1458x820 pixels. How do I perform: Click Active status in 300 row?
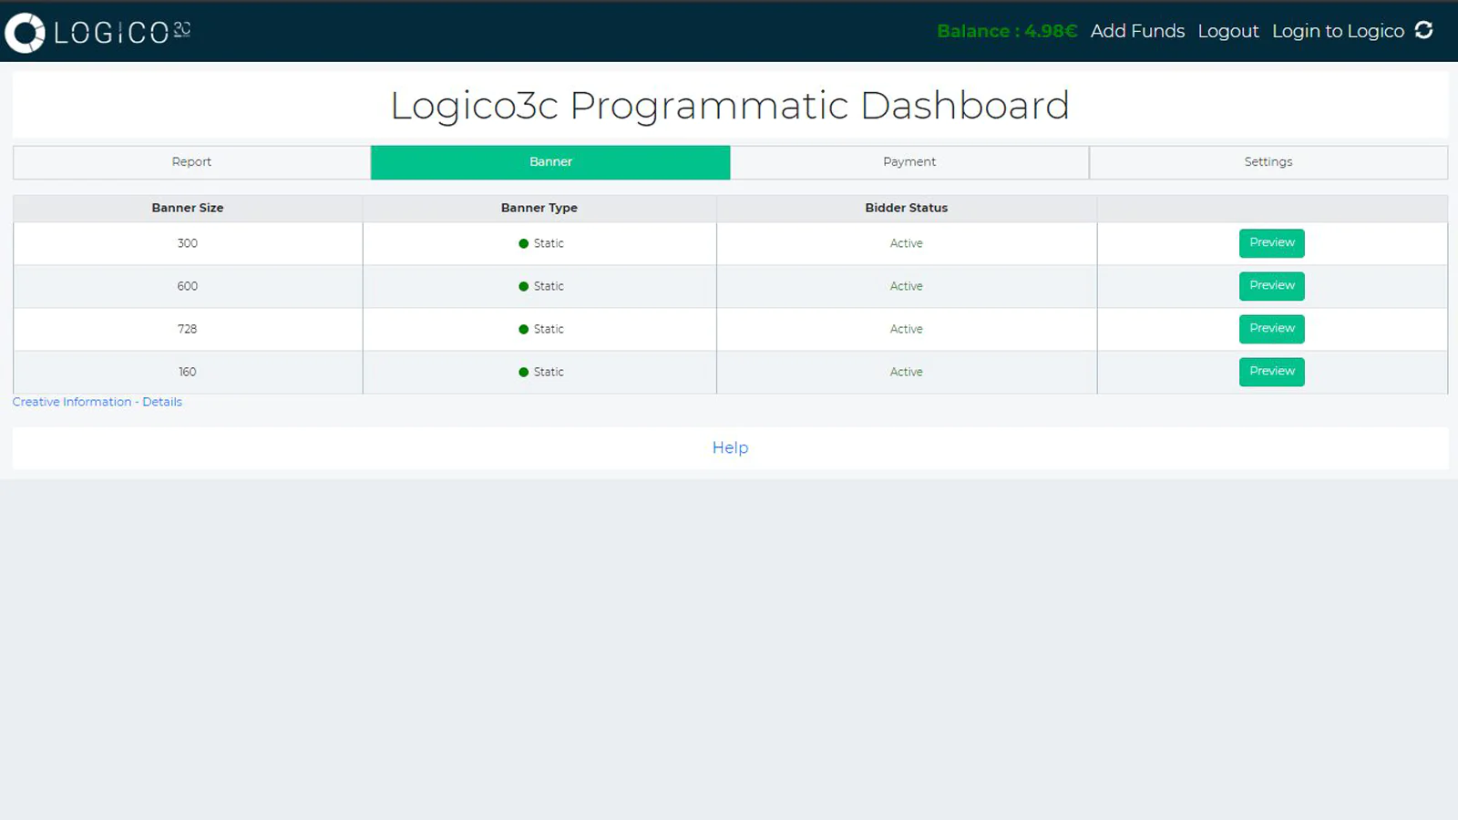[x=907, y=243]
